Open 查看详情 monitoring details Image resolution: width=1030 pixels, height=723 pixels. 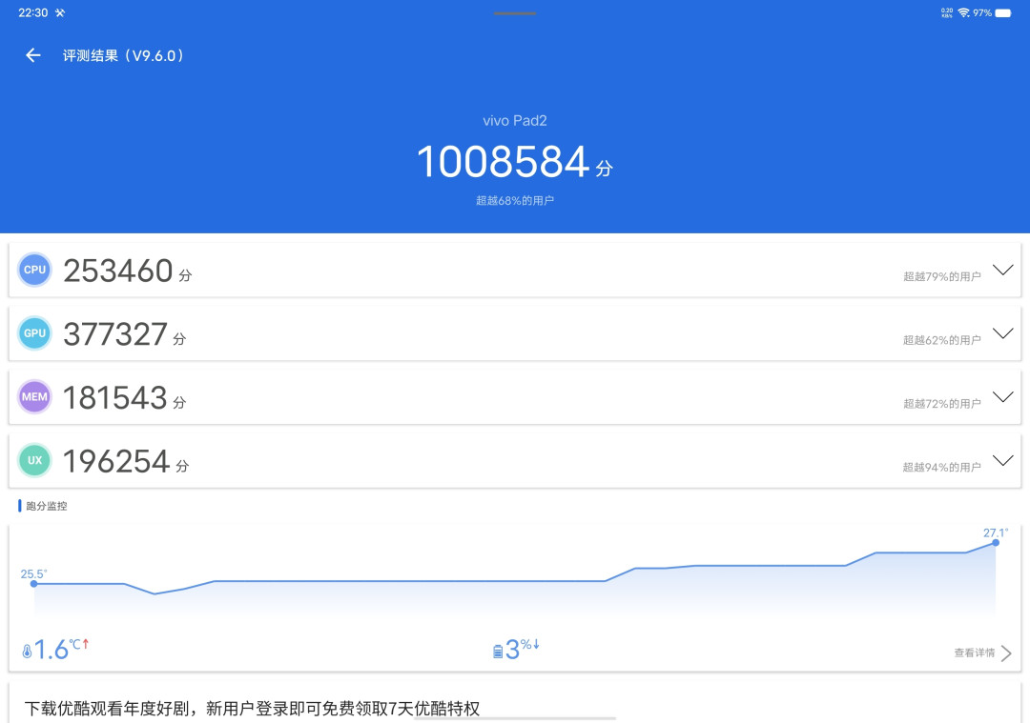pyautogui.click(x=974, y=653)
